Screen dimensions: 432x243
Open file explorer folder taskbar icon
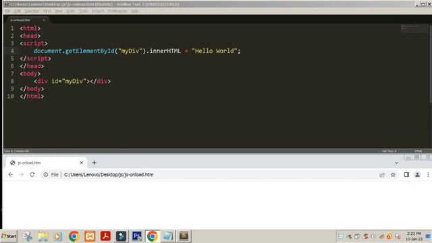click(43, 236)
